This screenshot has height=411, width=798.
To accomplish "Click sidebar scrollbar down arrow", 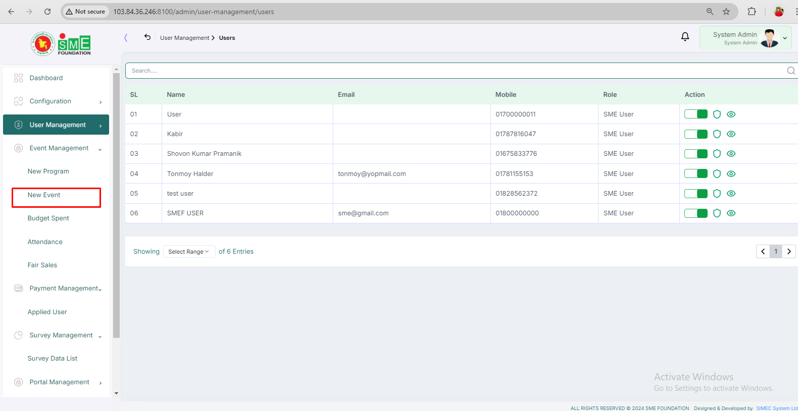I will (x=116, y=393).
